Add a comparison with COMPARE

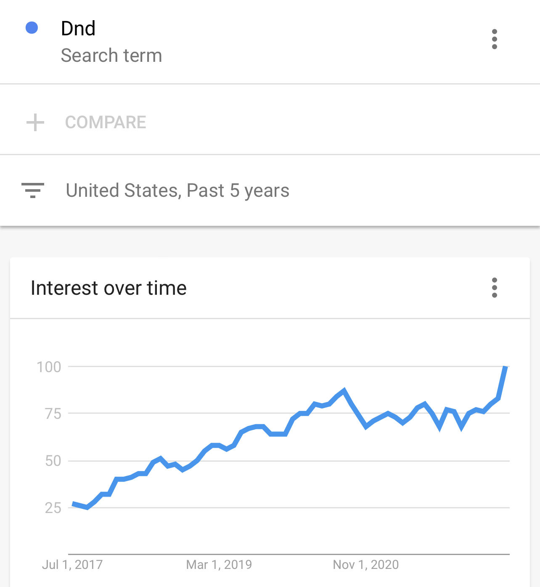coord(106,122)
